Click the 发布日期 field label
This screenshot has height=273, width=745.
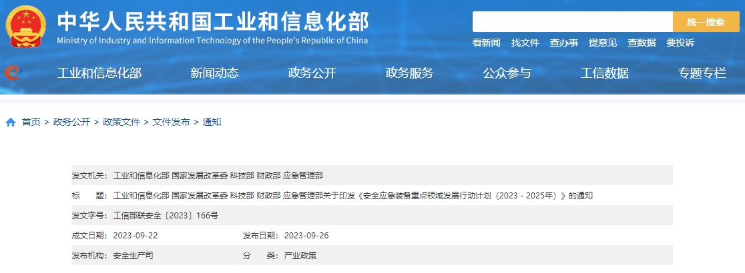[262, 236]
